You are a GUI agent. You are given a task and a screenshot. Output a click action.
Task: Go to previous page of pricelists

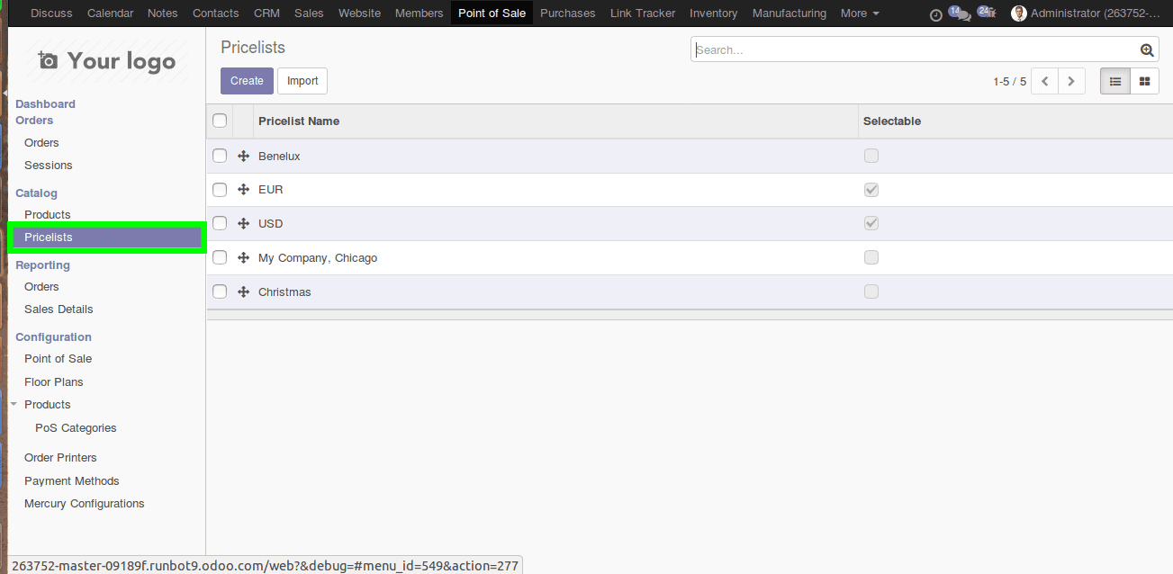1044,81
